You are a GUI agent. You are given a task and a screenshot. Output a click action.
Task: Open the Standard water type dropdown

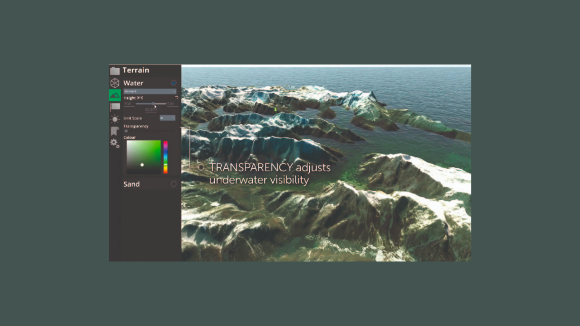point(150,91)
